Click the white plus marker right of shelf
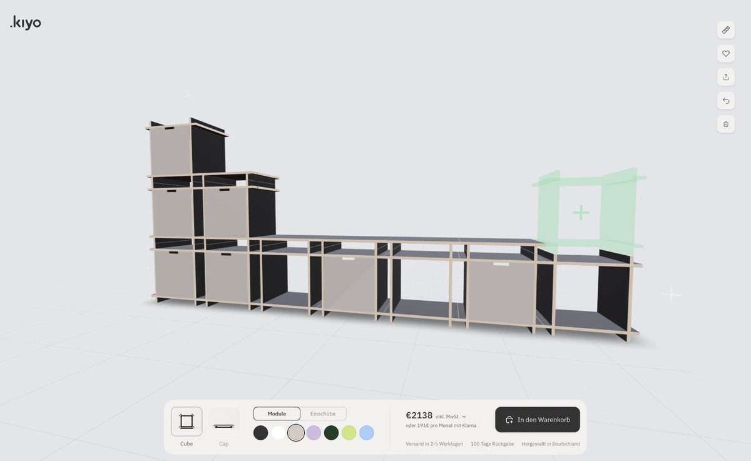The image size is (751, 461). coord(672,294)
